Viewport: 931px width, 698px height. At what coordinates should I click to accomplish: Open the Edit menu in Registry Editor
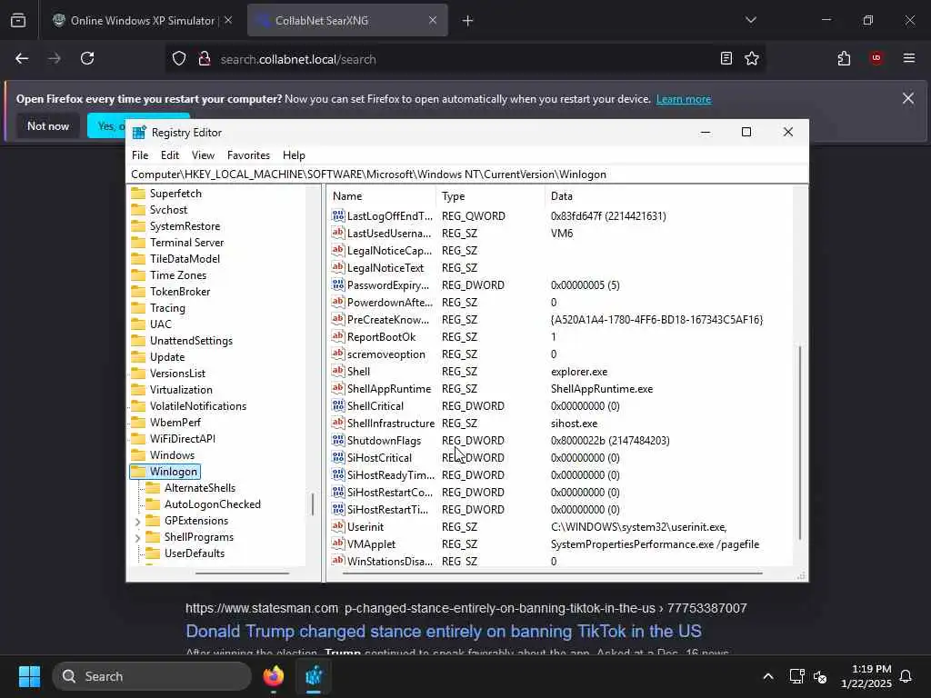tap(170, 155)
